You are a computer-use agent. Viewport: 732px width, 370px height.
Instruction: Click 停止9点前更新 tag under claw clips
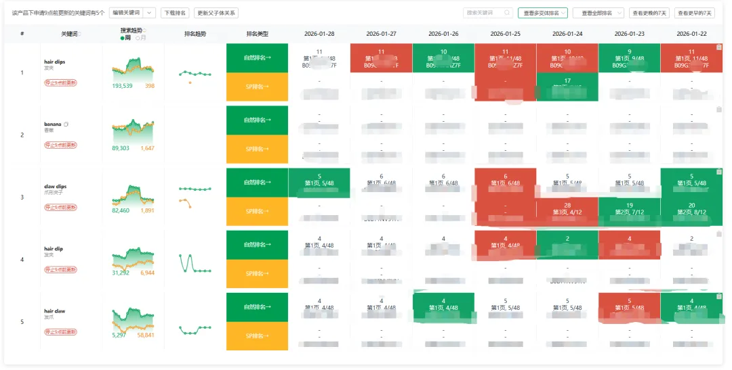pyautogui.click(x=61, y=208)
